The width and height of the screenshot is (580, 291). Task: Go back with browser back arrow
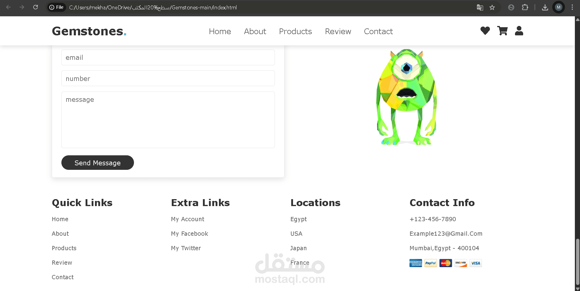pos(8,7)
